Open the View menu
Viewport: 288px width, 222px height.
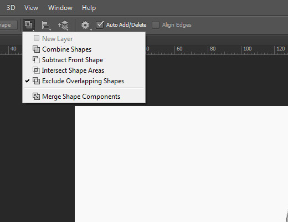pyautogui.click(x=31, y=8)
